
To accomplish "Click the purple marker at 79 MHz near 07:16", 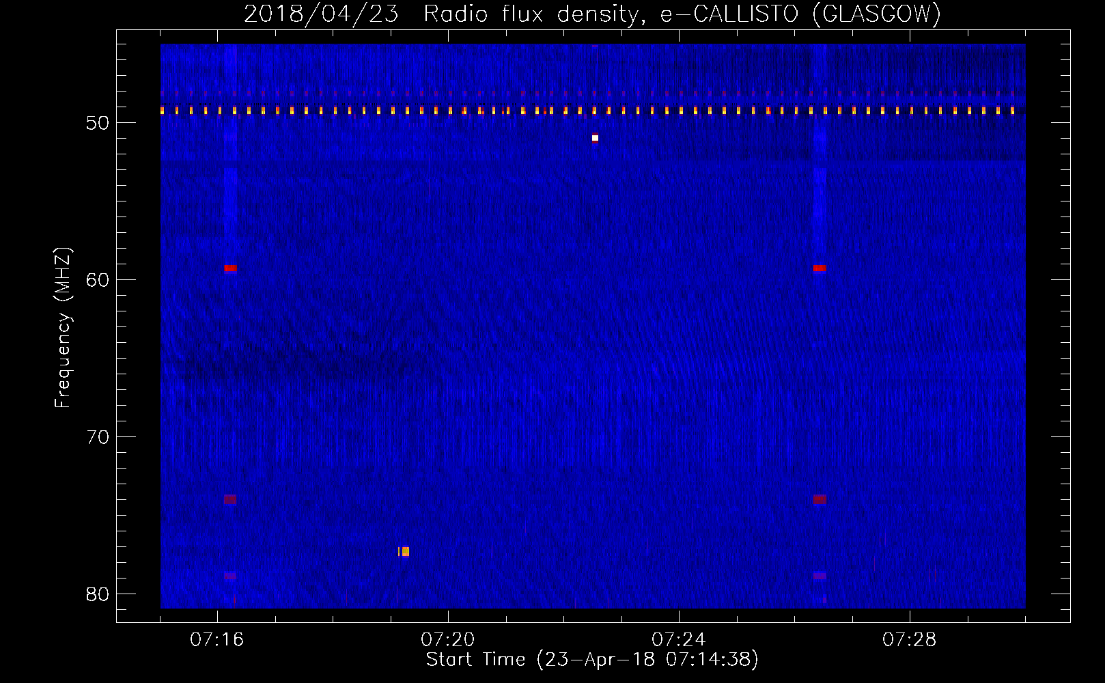I will tap(230, 576).
